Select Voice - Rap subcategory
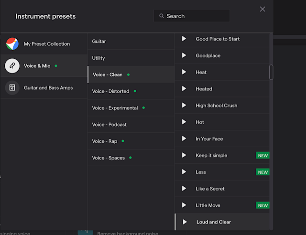The height and width of the screenshot is (235, 306). 131,141
